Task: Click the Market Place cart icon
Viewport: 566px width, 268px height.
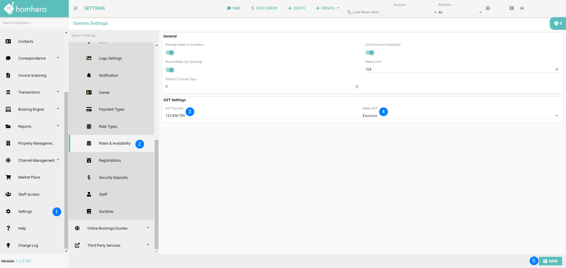Action: (x=8, y=177)
